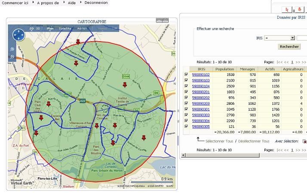307x193 pixels.
Task: Uncheck the checkbox for IRIS 590090305
Action: [x=186, y=127]
